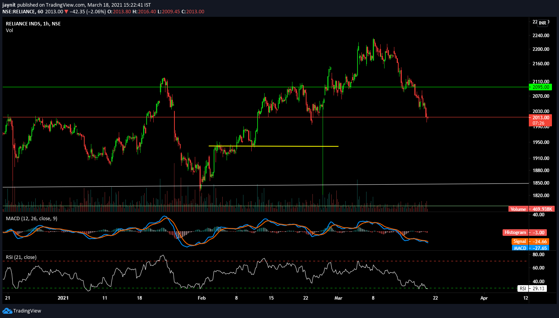Click the Feb label on time axis

[202, 298]
